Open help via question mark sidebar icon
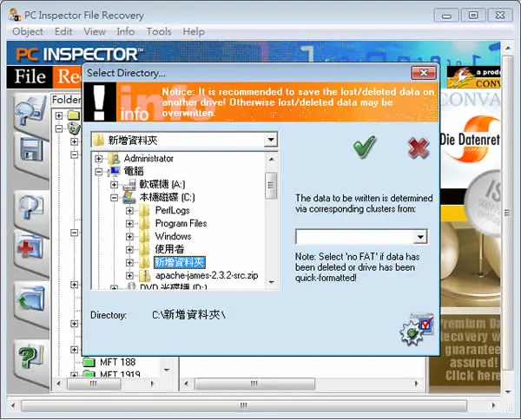 (x=30, y=357)
